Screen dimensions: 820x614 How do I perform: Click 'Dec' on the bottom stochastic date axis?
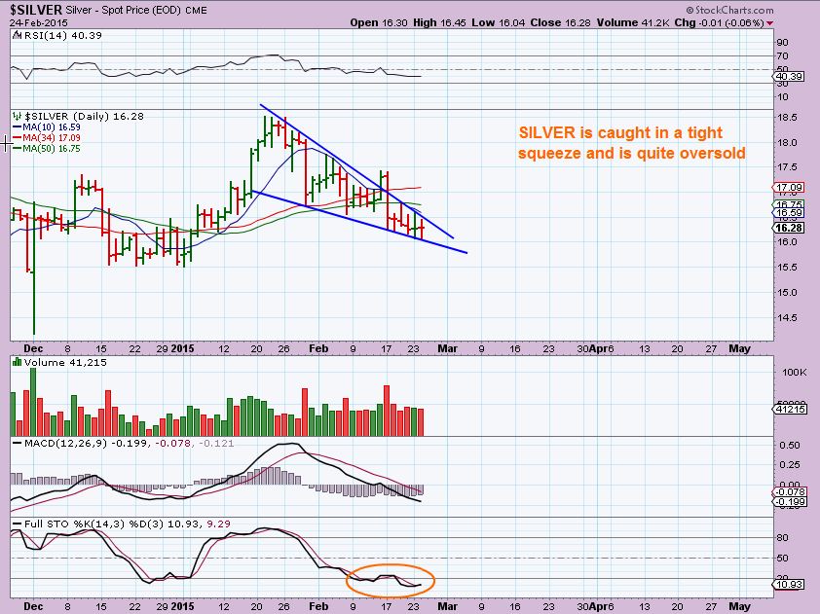pyautogui.click(x=33, y=606)
